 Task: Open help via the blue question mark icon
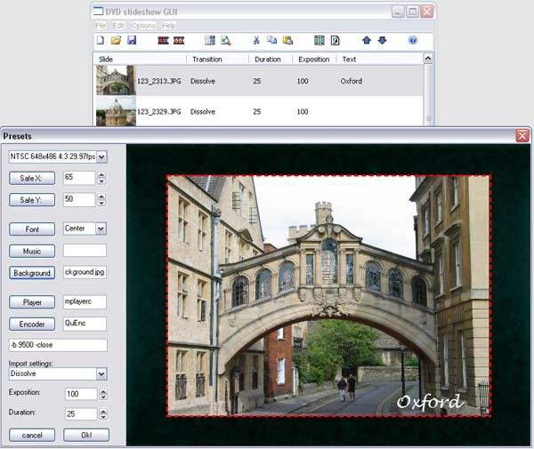coord(413,41)
